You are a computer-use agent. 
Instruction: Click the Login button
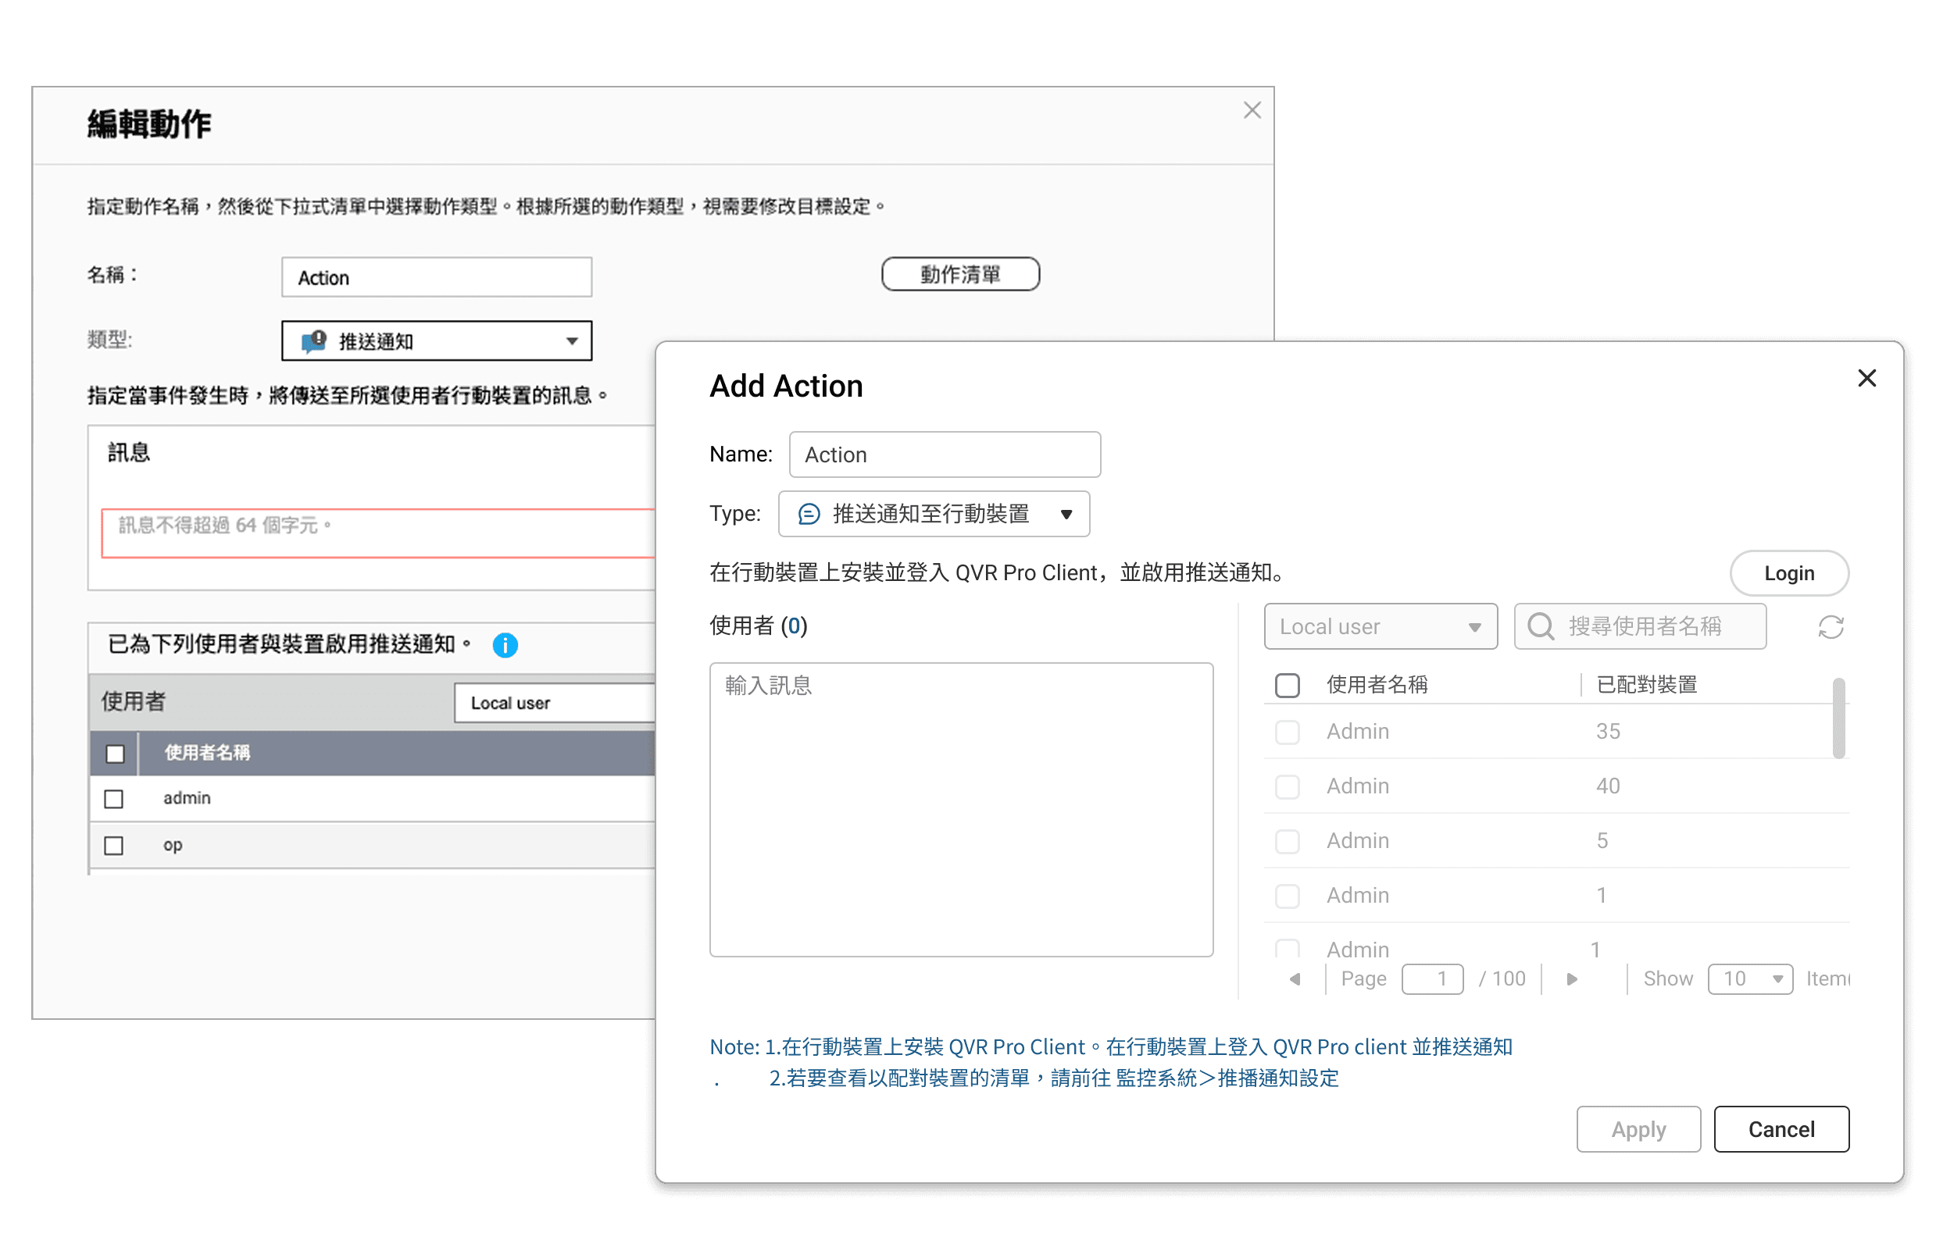(x=1788, y=573)
